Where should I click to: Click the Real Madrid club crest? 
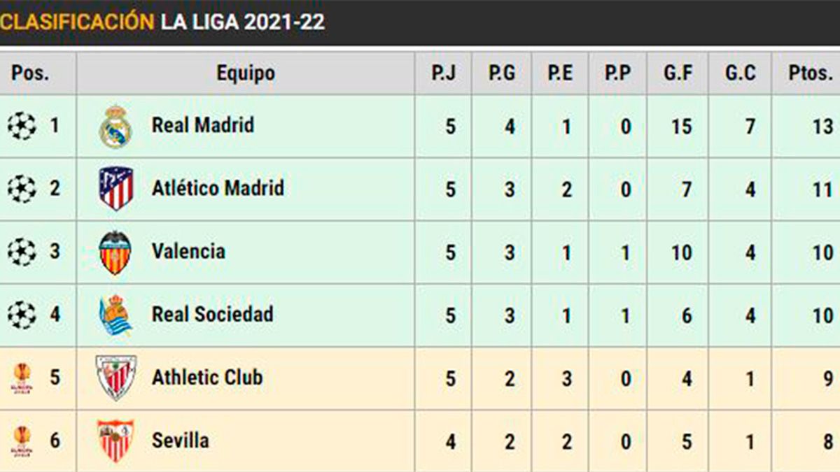pyautogui.click(x=115, y=127)
